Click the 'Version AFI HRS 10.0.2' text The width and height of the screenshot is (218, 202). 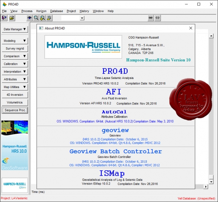[95, 103]
